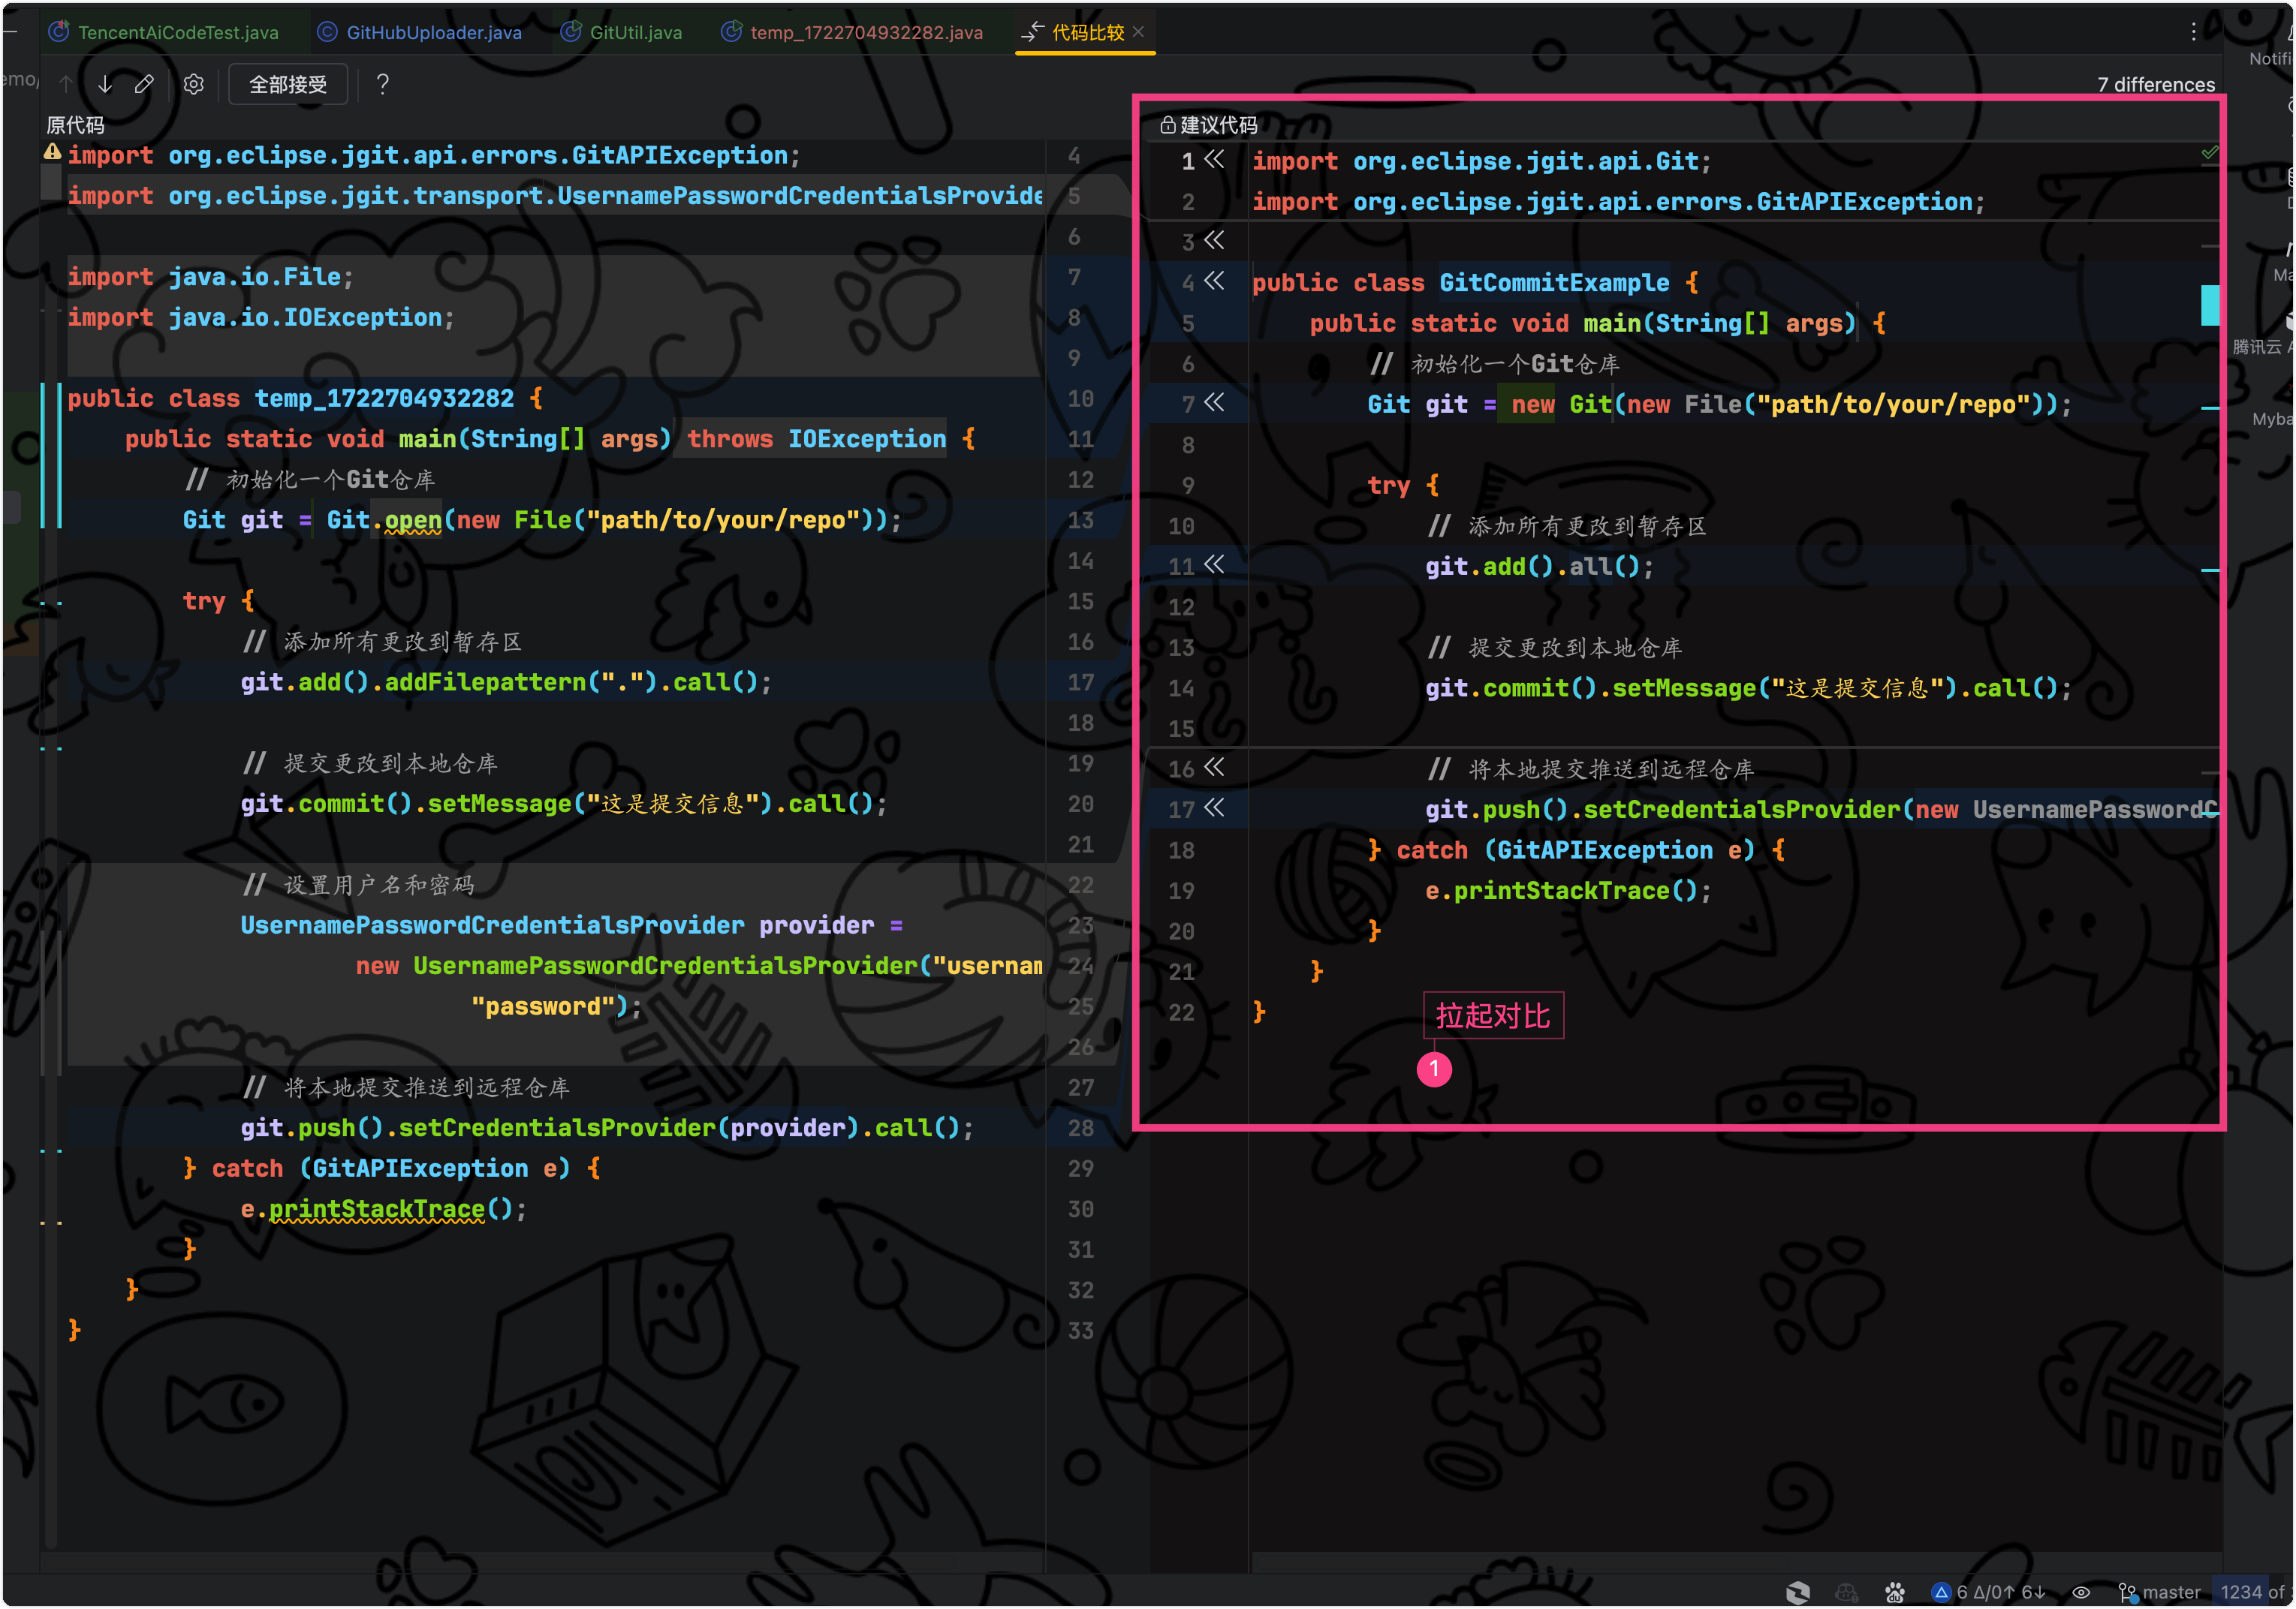Click original line number 13 in gutter

point(1080,519)
